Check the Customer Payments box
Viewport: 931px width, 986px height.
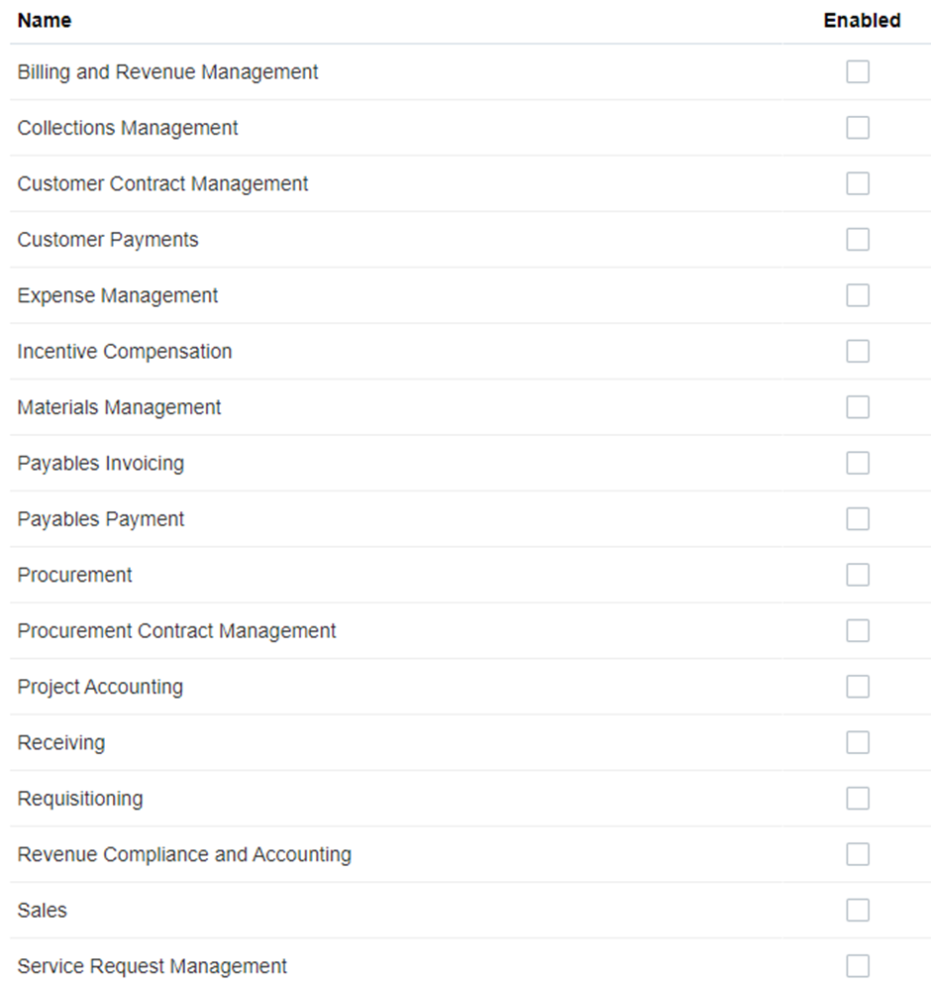tap(858, 240)
